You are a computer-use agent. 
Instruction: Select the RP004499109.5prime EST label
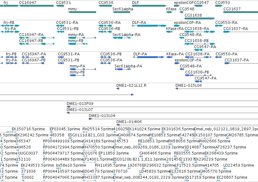click(x=63, y=141)
